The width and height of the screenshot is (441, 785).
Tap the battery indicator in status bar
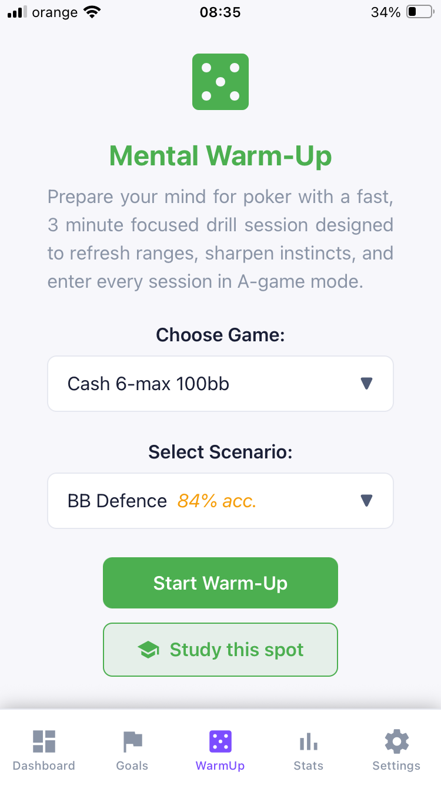(419, 11)
